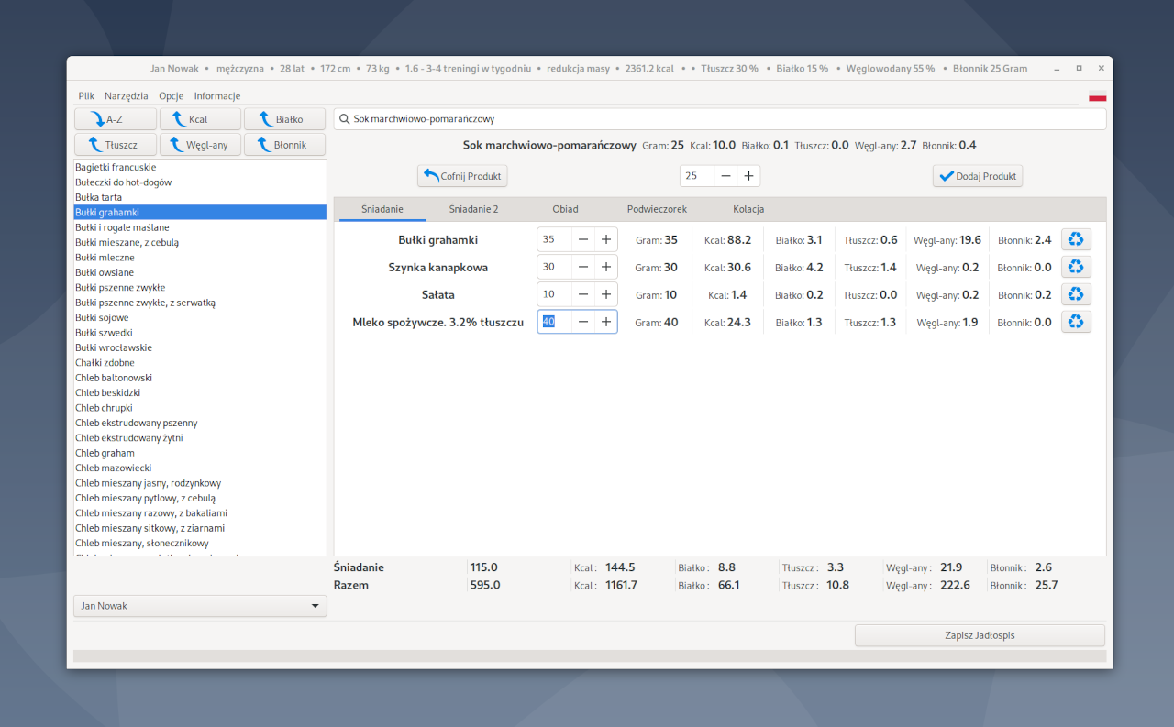Image resolution: width=1174 pixels, height=727 pixels.
Task: Switch to the Obiad tab
Action: 565,209
